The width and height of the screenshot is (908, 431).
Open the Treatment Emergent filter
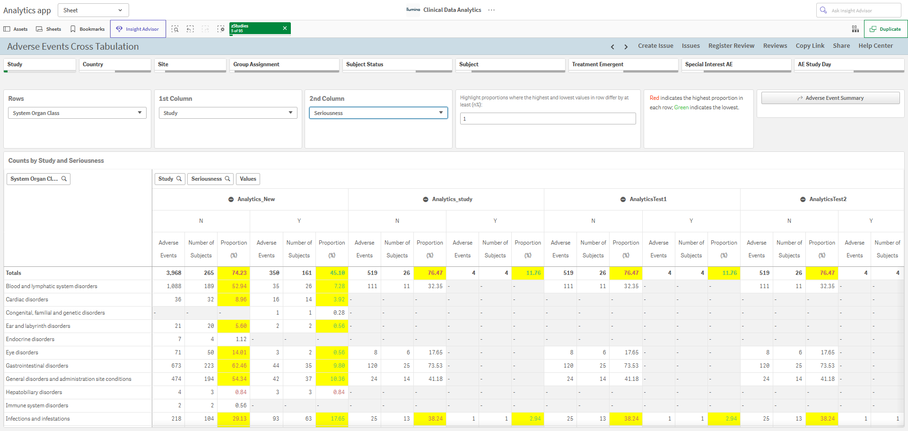(623, 65)
